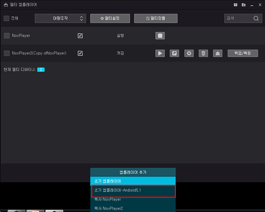Click the 앱플레이어 추가 header button
The height and width of the screenshot is (212, 265).
[133, 172]
